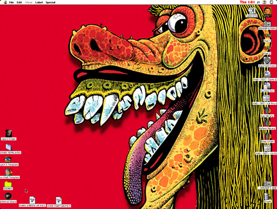
Task: Click the Balloon library label text
Action: click(x=267, y=128)
